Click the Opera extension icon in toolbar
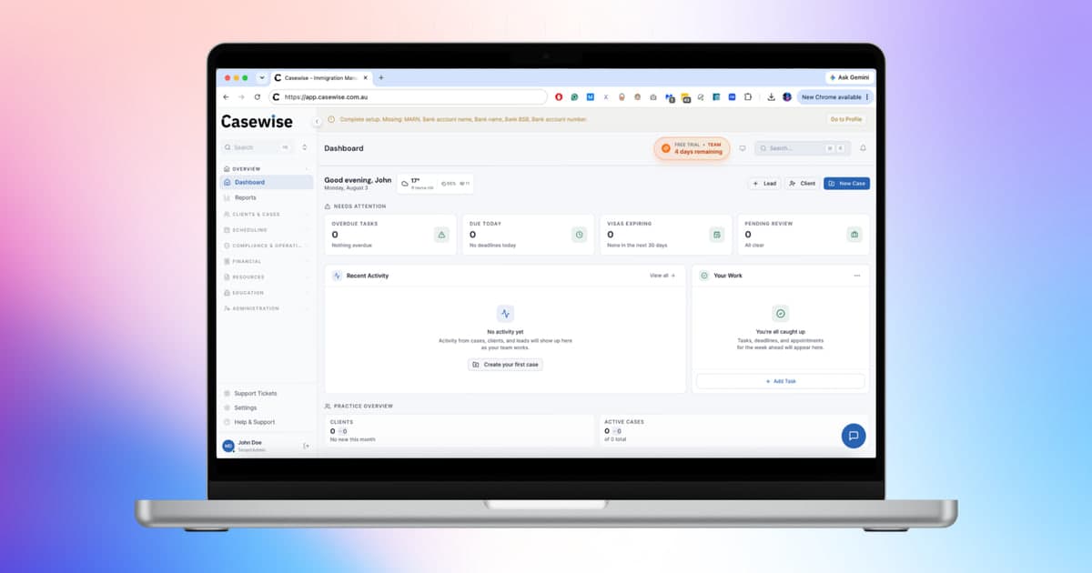 click(559, 96)
